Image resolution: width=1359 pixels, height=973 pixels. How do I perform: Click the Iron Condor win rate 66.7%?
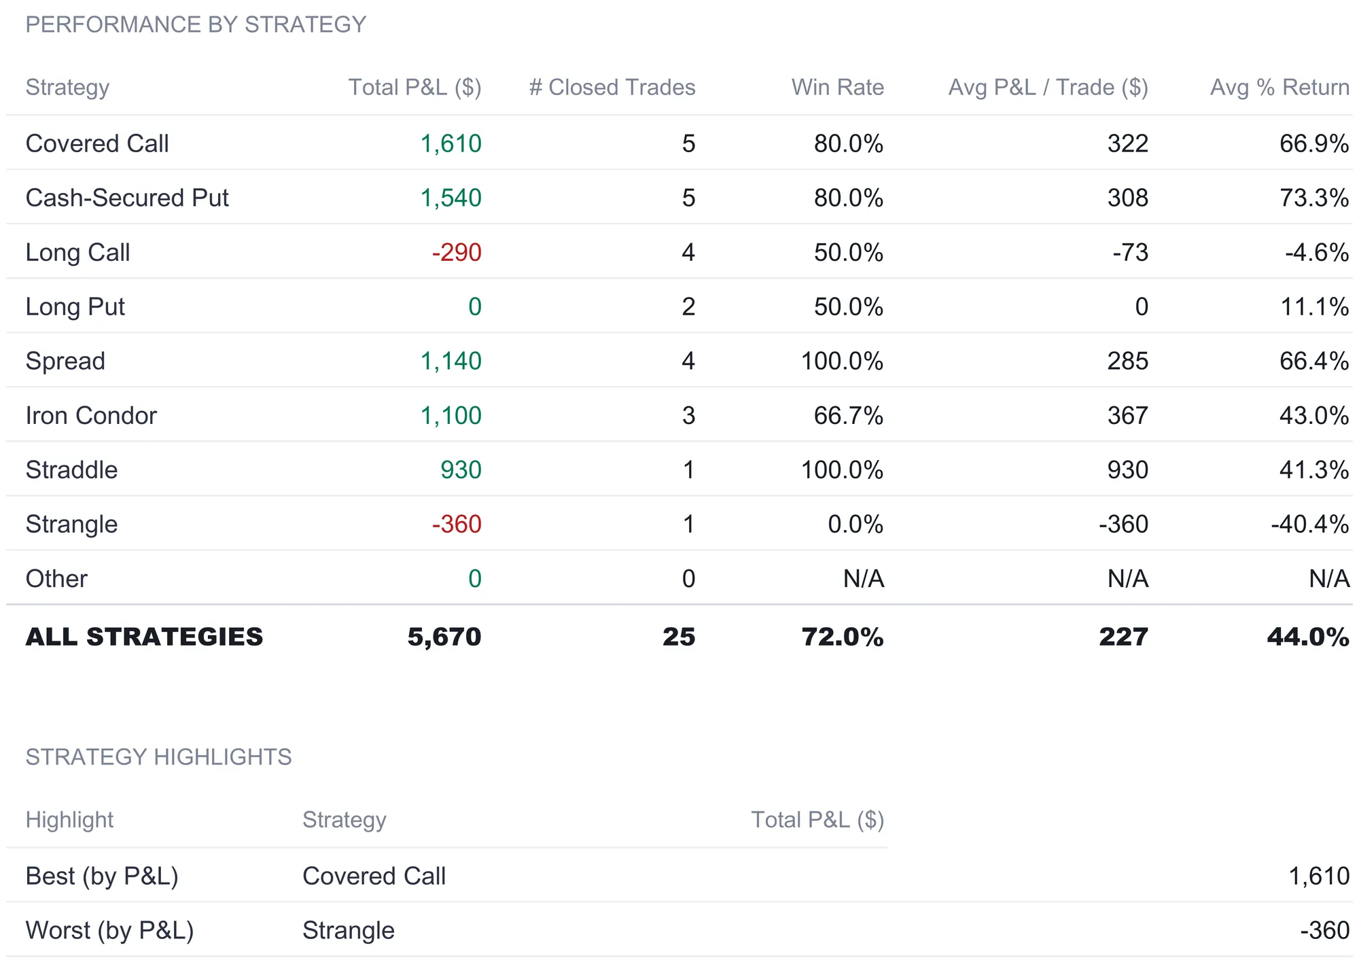[x=849, y=416]
